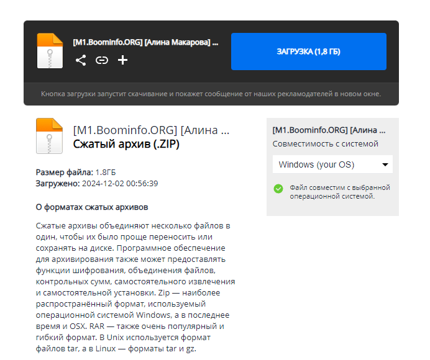This screenshot has width=430, height=360.
Task: Click the file name in the dark header
Action: (x=145, y=42)
